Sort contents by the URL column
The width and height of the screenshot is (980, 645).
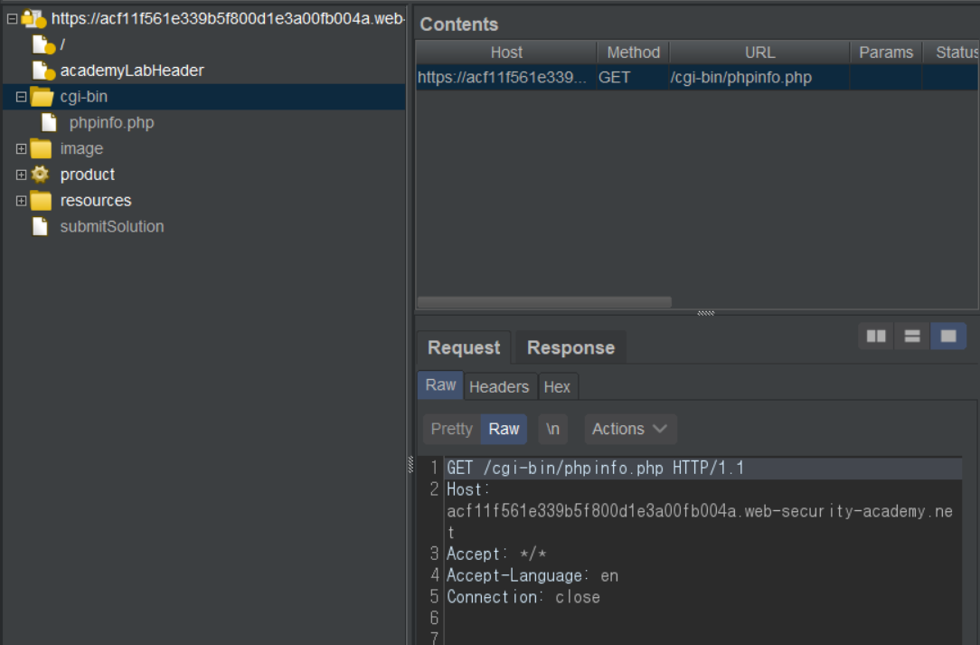pyautogui.click(x=759, y=52)
